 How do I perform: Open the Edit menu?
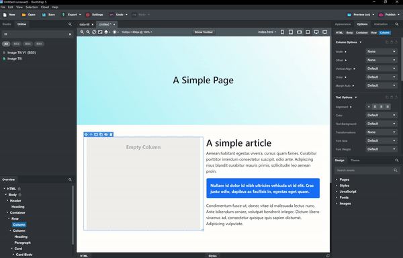tap(11, 7)
